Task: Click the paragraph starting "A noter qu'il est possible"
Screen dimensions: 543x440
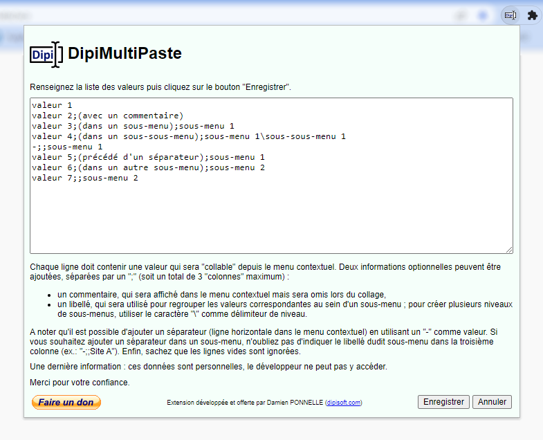Action: (264, 342)
